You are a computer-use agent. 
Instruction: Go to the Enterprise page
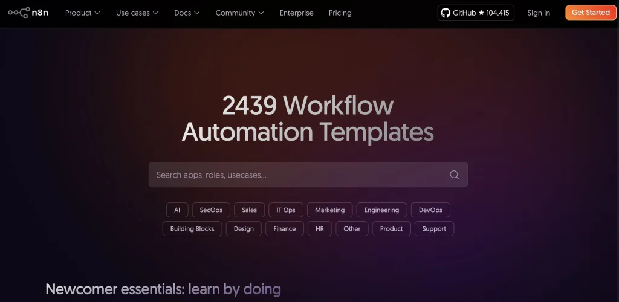point(296,13)
